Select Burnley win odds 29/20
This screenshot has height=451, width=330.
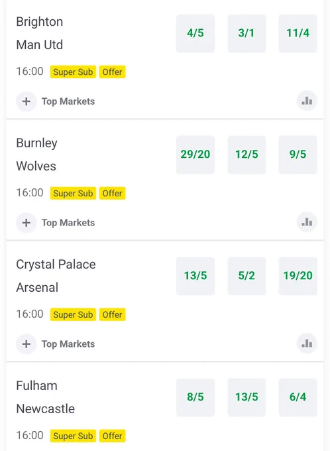(195, 155)
